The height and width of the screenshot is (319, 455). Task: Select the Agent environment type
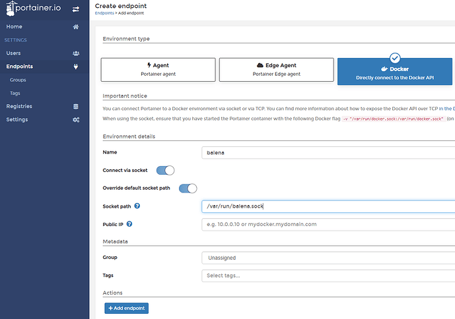point(158,70)
